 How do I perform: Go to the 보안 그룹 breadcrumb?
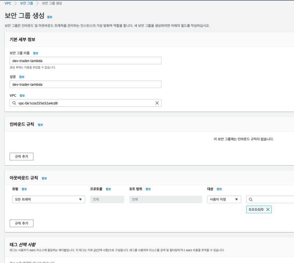pyautogui.click(x=26, y=3)
